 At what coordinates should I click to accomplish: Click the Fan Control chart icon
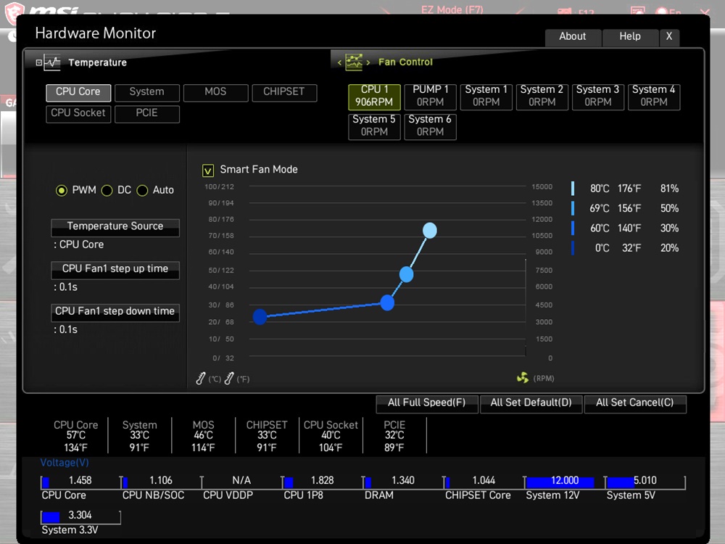tap(354, 62)
